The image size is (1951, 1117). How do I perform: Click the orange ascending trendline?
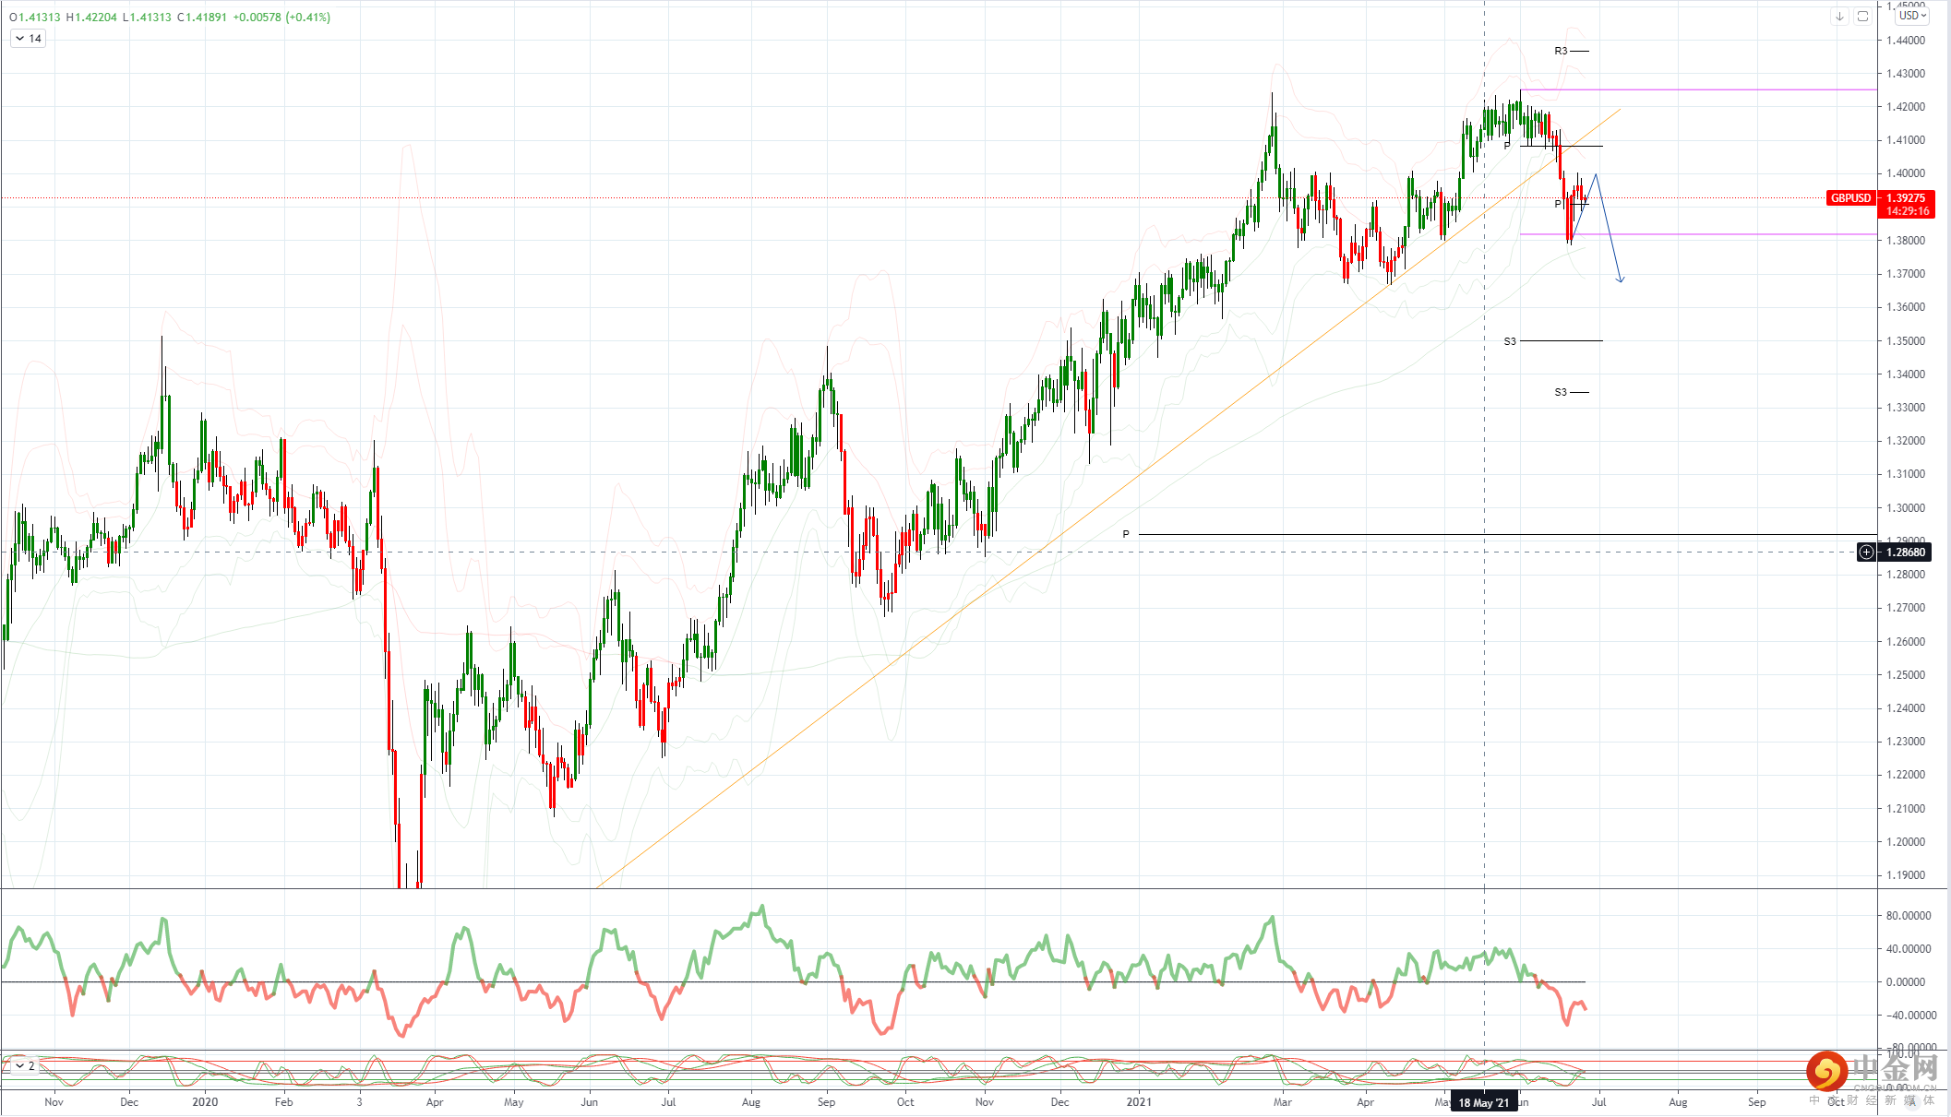click(x=1015, y=570)
